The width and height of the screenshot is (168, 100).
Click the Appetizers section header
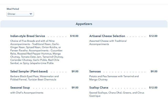[x=84, y=24]
